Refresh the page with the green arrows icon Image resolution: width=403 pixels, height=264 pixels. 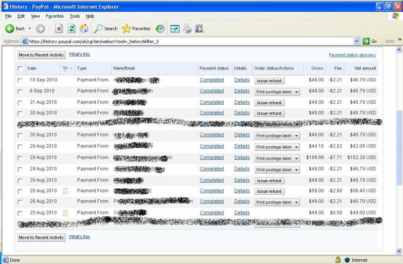71,28
